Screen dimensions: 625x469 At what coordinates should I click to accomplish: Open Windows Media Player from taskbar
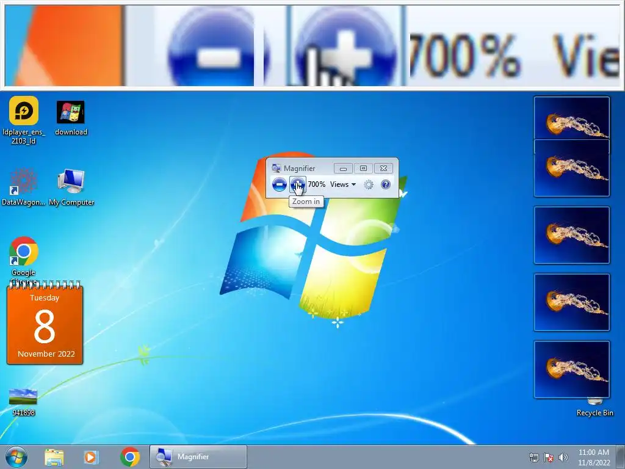[x=91, y=457]
